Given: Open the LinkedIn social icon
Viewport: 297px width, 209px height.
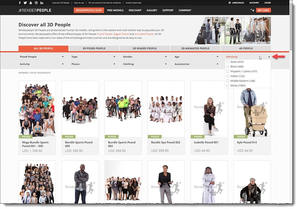Looking at the screenshot, I should tap(42, 3).
